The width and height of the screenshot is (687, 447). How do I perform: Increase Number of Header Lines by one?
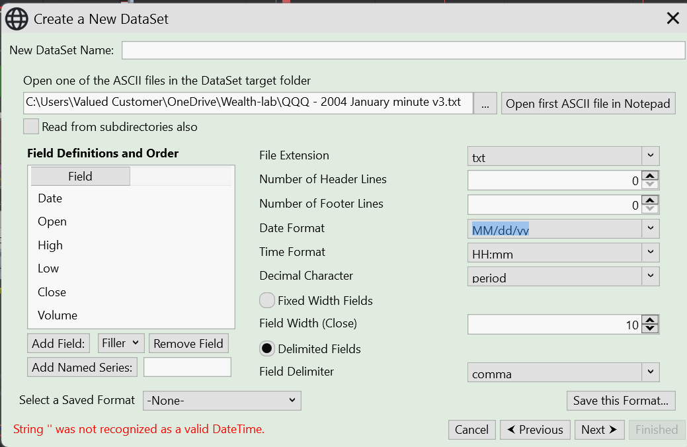coord(651,175)
